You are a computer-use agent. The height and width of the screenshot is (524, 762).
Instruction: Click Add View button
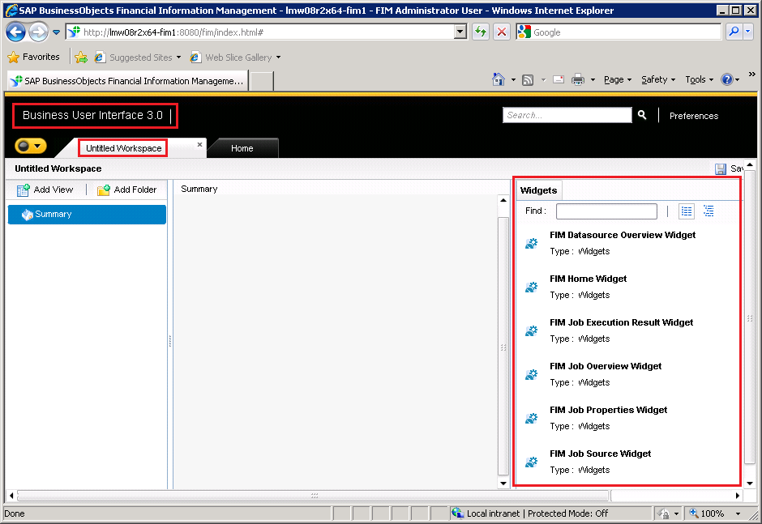tap(45, 190)
